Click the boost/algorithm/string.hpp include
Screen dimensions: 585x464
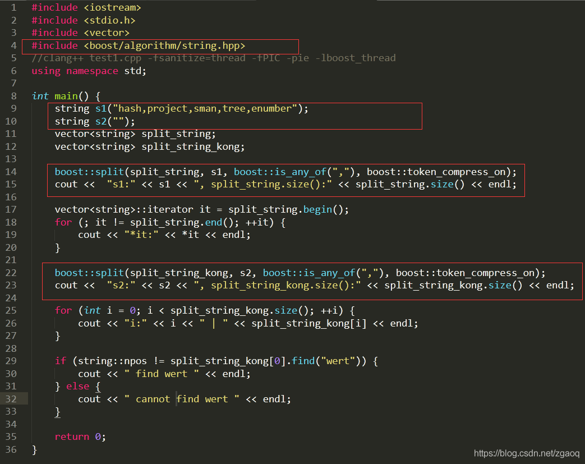(139, 45)
